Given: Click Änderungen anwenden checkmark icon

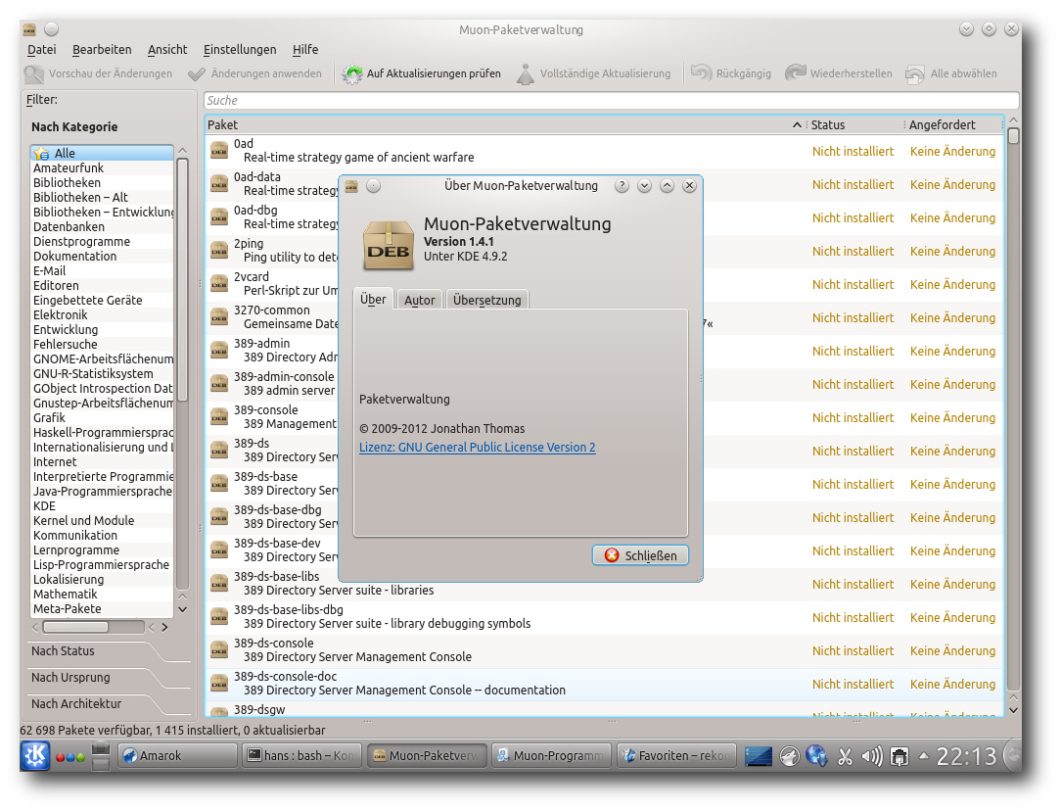Looking at the screenshot, I should click(x=196, y=73).
